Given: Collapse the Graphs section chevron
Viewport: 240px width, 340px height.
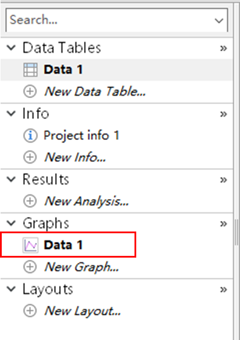Looking at the screenshot, I should [x=11, y=223].
